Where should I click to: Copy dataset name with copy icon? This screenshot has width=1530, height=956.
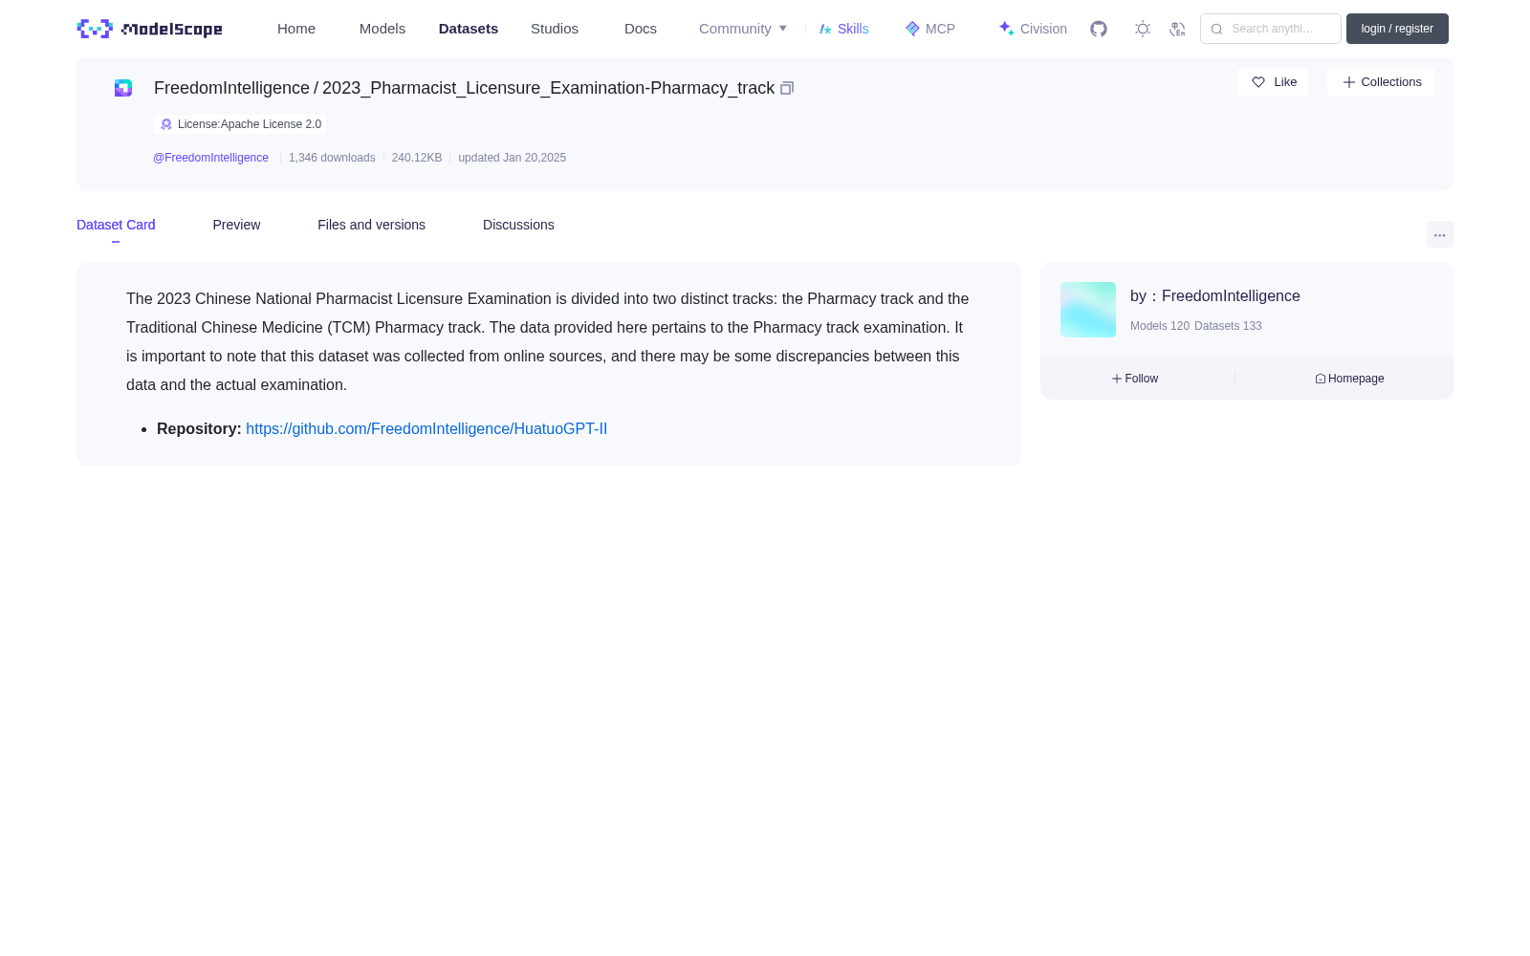[x=787, y=88]
